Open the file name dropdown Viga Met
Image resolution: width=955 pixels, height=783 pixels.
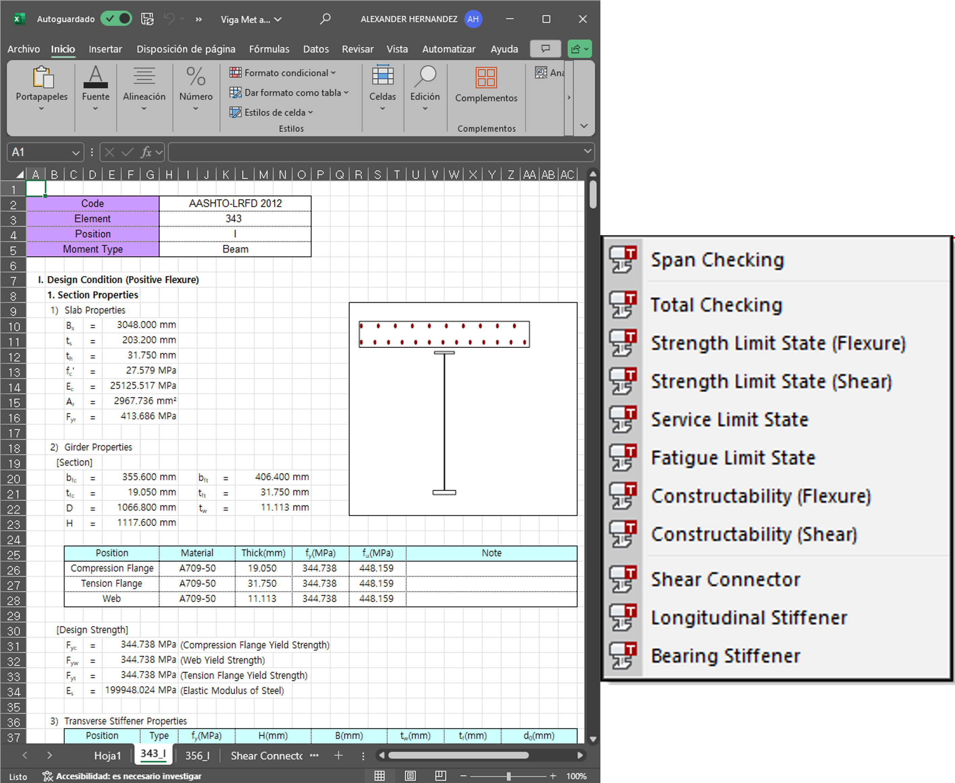[x=251, y=19]
